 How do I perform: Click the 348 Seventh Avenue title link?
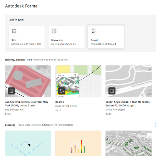[x=27, y=104]
